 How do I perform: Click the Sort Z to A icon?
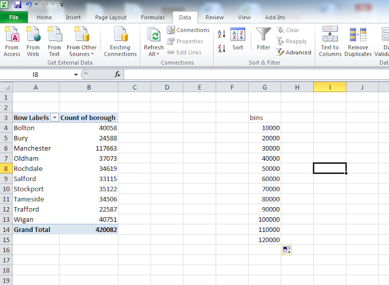221,49
